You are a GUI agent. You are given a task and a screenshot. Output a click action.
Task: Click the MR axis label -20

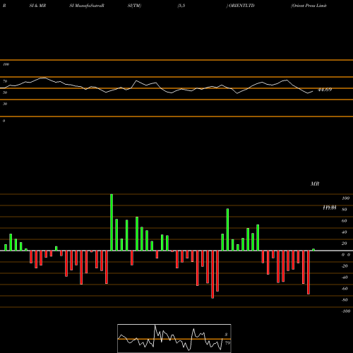click(345, 266)
